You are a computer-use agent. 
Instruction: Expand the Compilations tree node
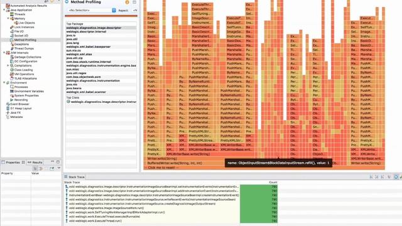8,65
